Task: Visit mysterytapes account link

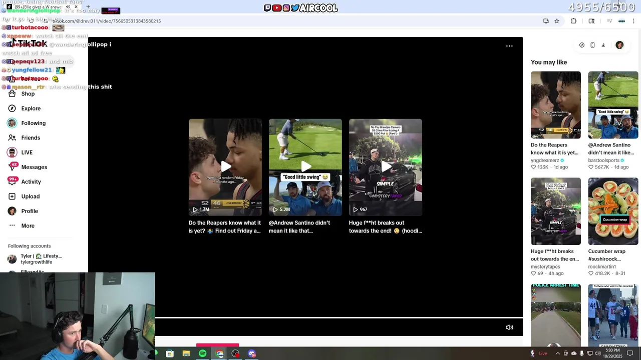Action: coord(545,267)
